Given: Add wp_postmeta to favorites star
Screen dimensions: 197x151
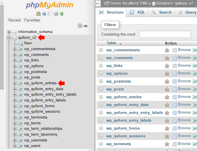Looking at the screenshot, I should 167,81.
